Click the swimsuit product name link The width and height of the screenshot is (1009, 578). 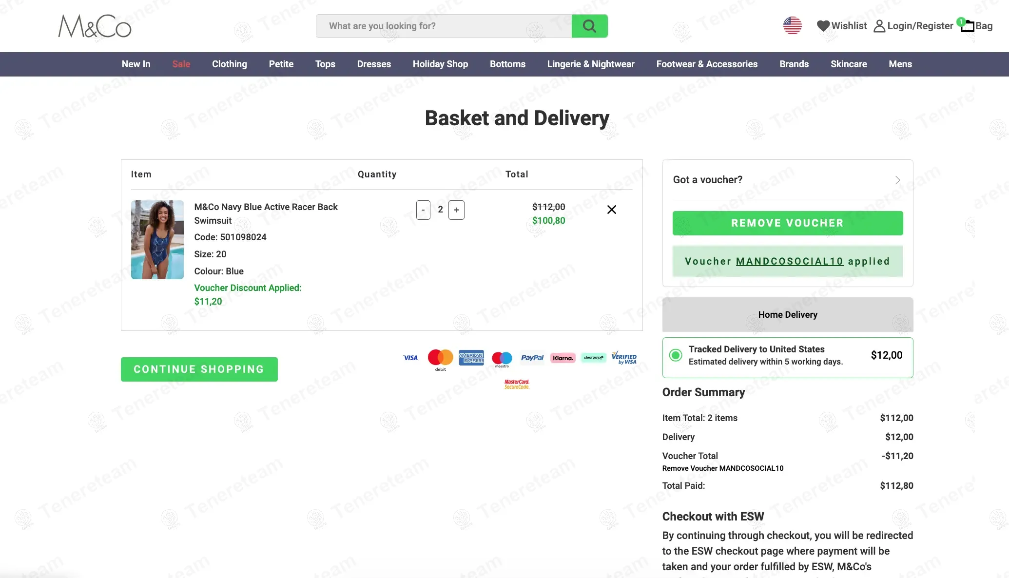click(266, 213)
